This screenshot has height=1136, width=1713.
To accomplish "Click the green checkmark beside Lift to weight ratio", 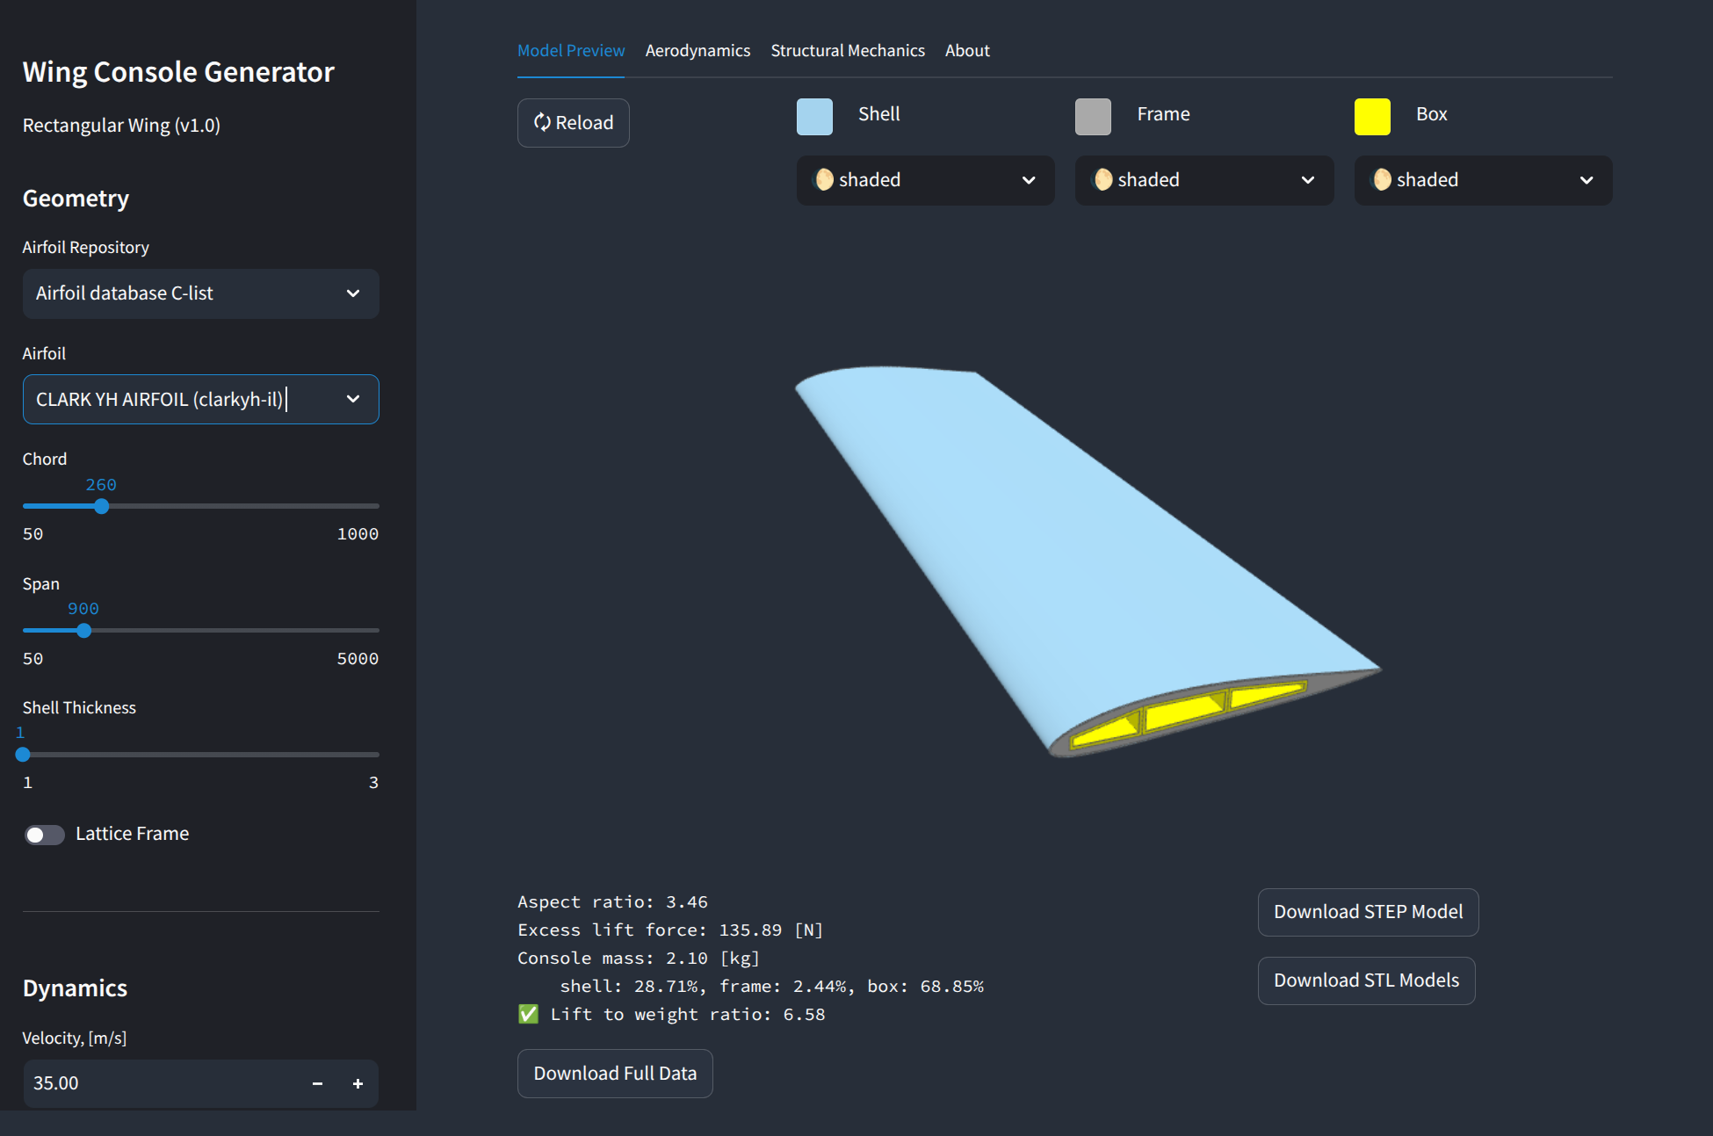I will (528, 1015).
